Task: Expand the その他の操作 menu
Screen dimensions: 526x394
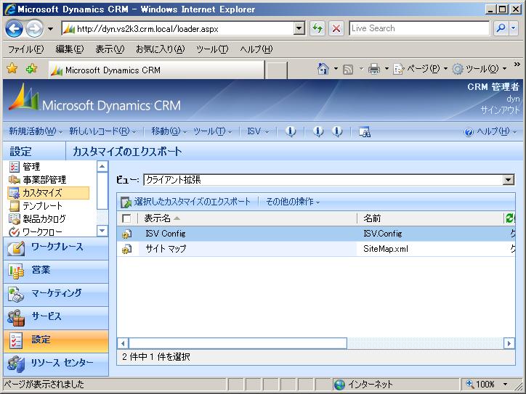Action: [293, 202]
